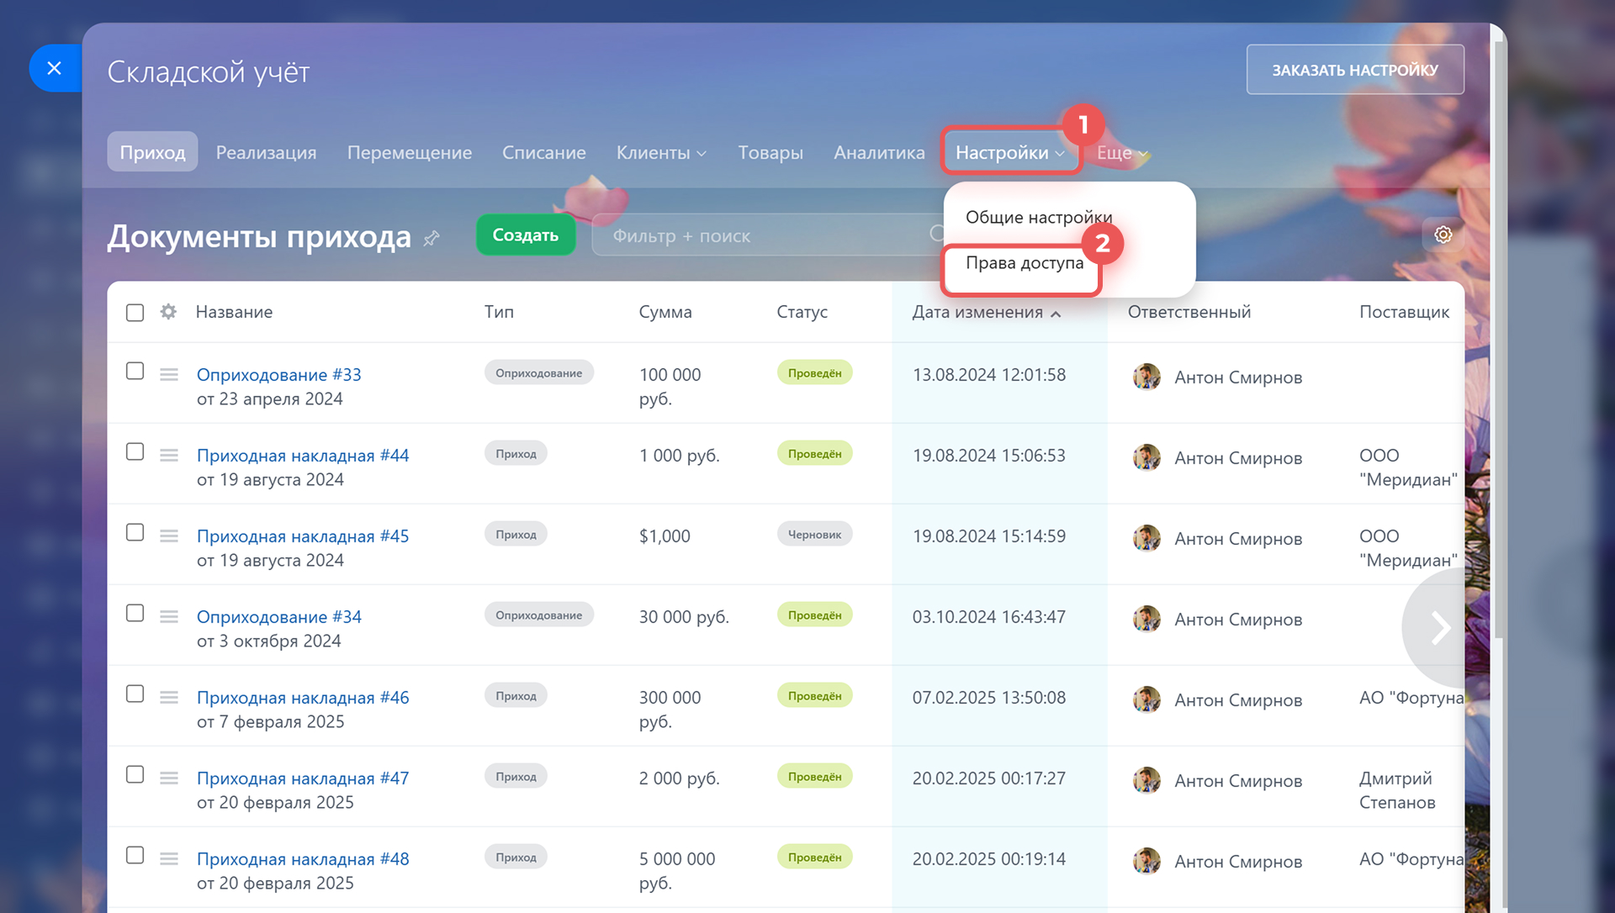The width and height of the screenshot is (1615, 913).
Task: Switch to the Реализация tab
Action: (x=266, y=153)
